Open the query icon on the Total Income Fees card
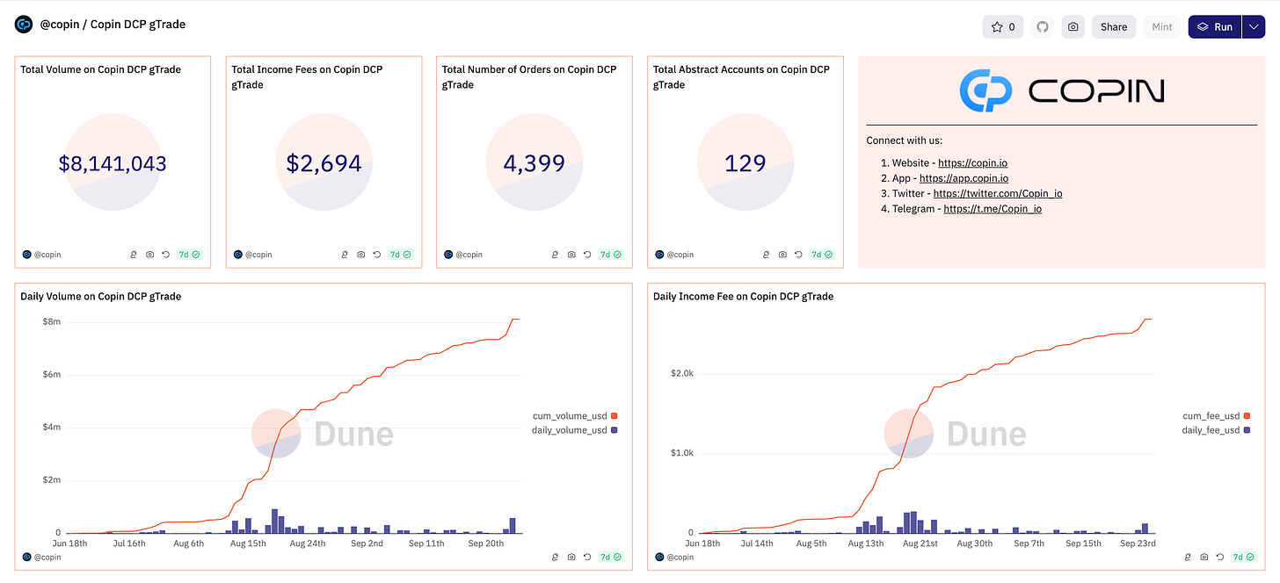The image size is (1280, 583). [x=345, y=255]
